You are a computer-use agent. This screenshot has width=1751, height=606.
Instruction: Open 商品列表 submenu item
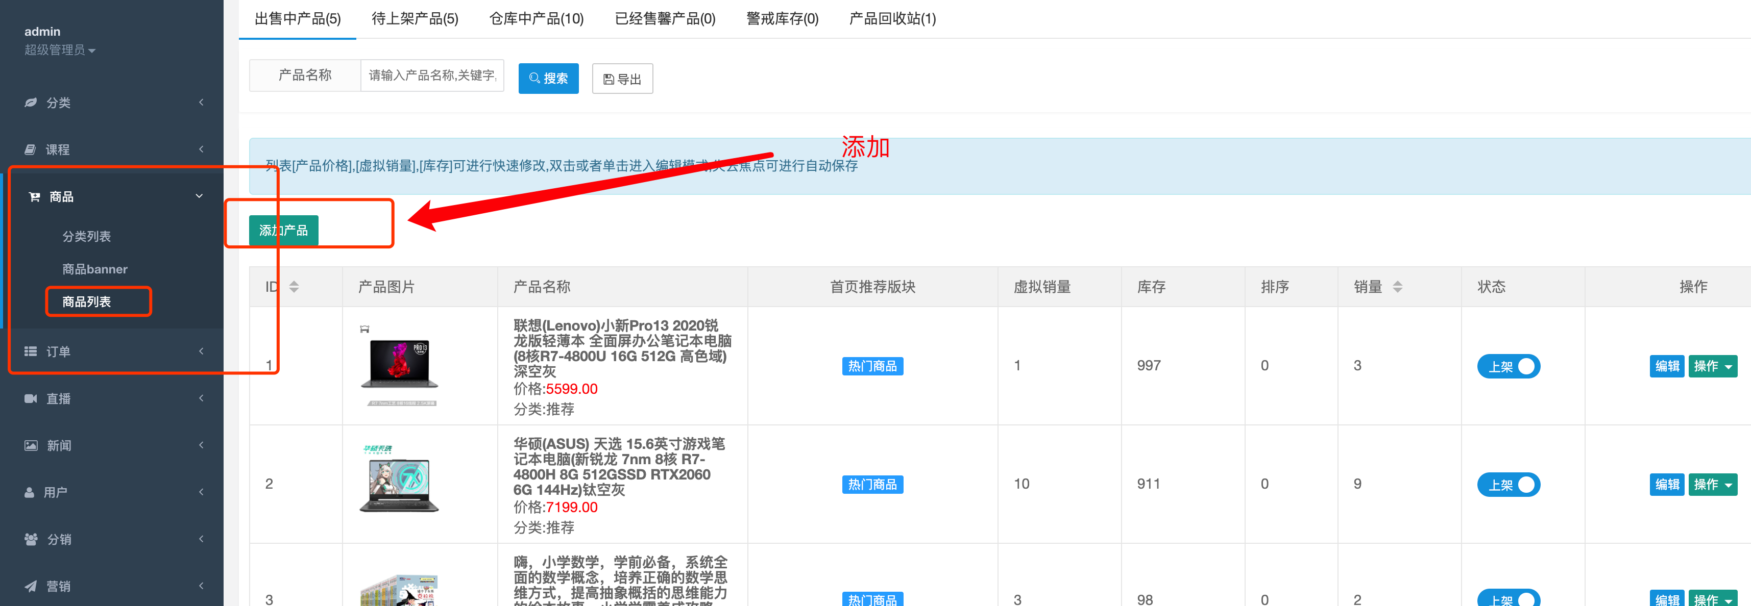pos(86,301)
